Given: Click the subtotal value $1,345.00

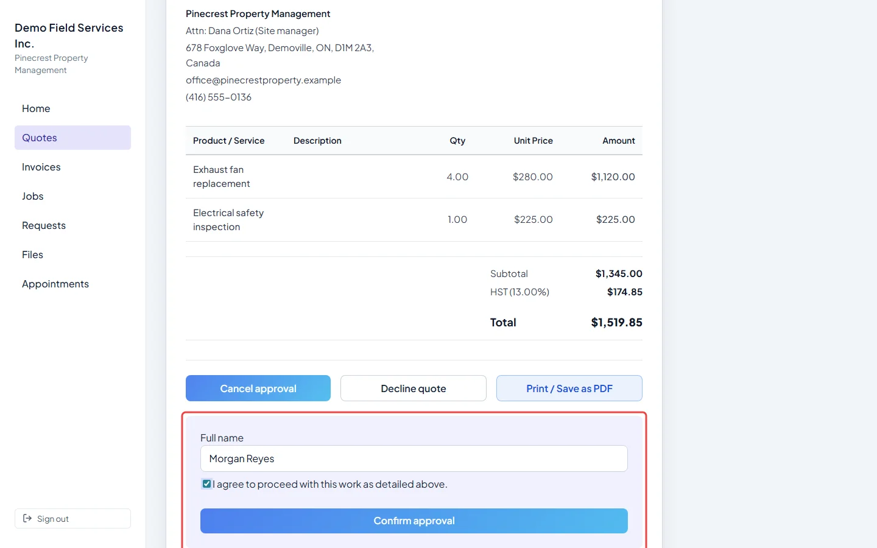Looking at the screenshot, I should click(x=619, y=273).
